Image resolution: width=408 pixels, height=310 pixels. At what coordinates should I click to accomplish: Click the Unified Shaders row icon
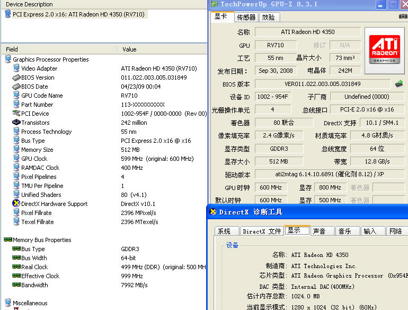coord(16,194)
